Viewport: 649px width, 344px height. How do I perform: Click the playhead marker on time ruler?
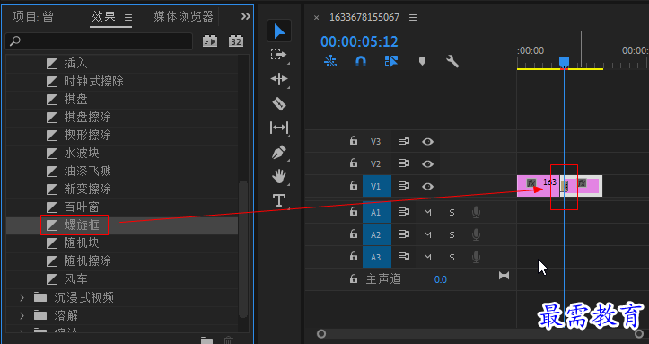564,63
